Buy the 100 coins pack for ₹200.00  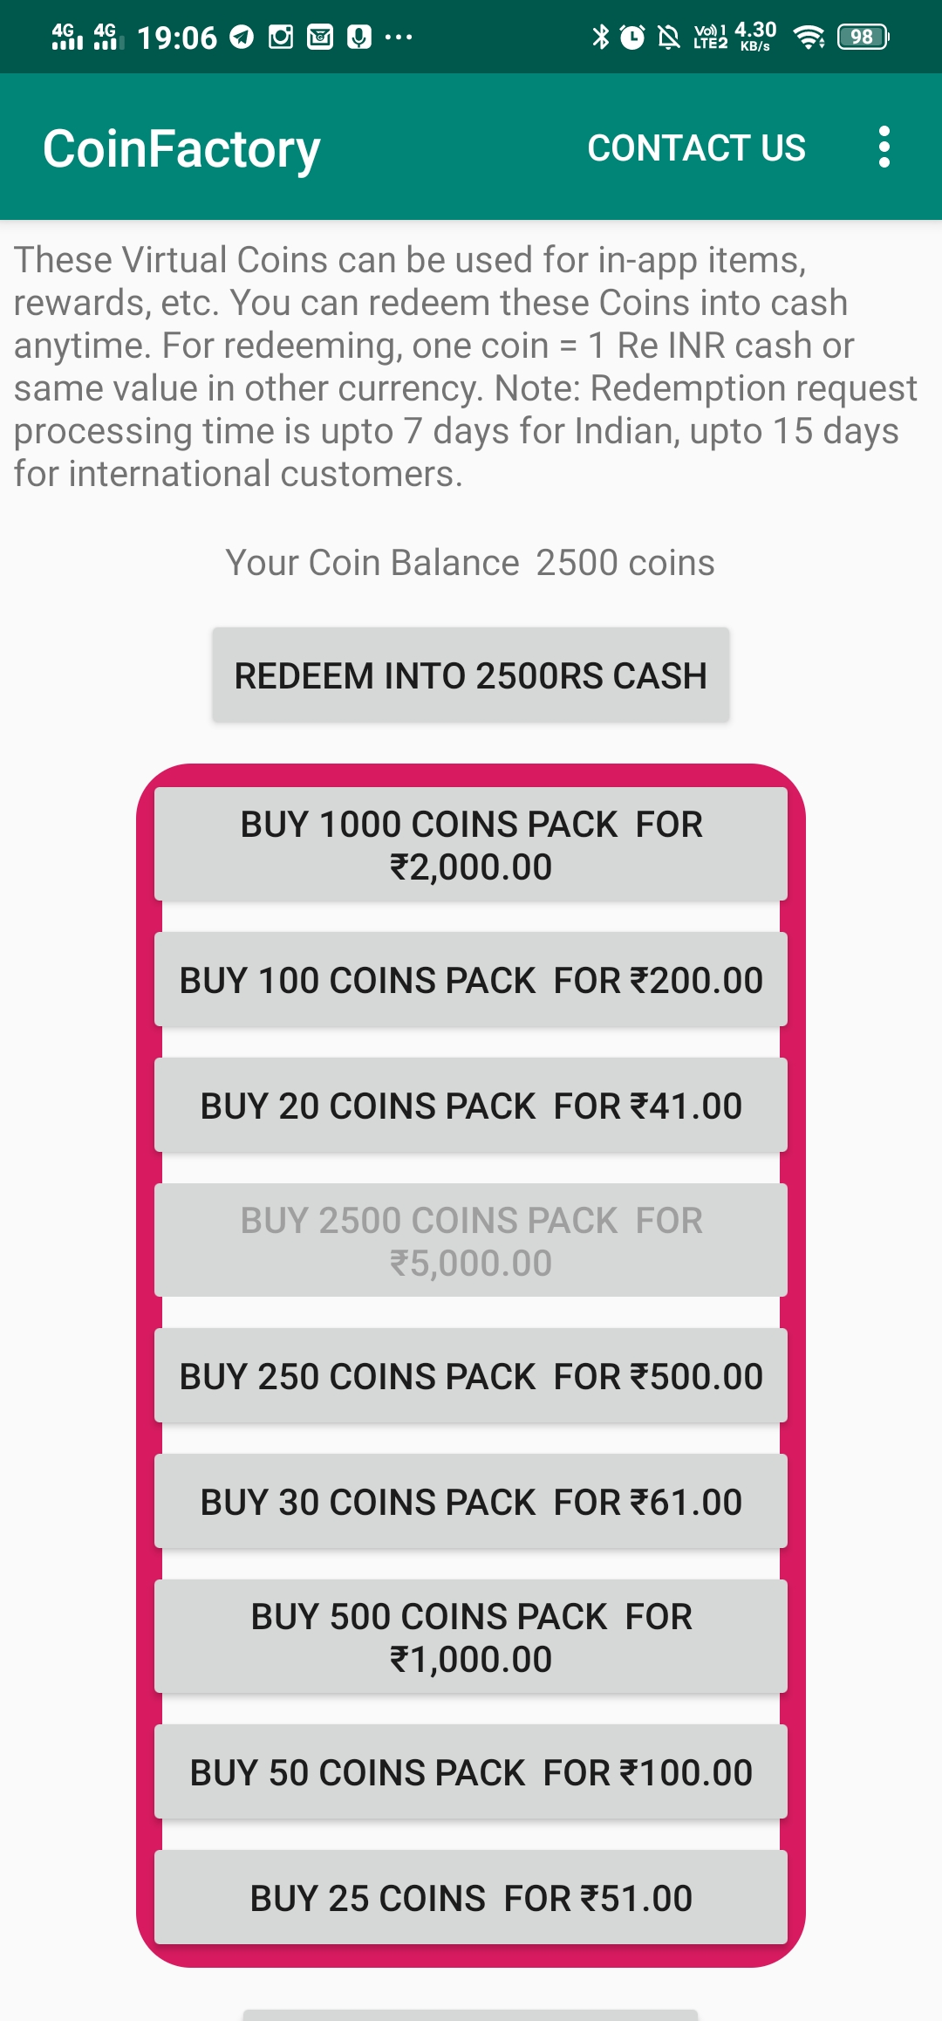coord(471,980)
